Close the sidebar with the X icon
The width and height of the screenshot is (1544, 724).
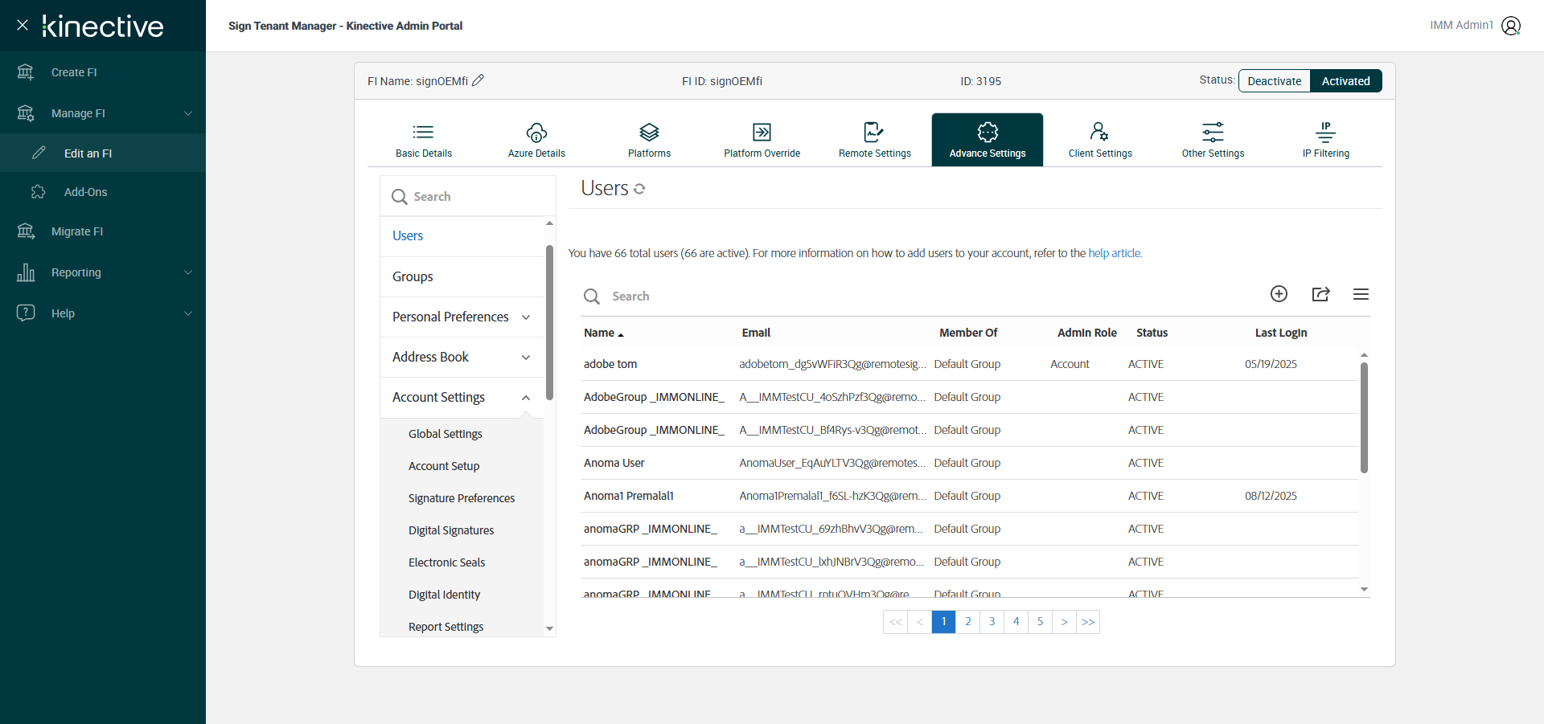23,25
